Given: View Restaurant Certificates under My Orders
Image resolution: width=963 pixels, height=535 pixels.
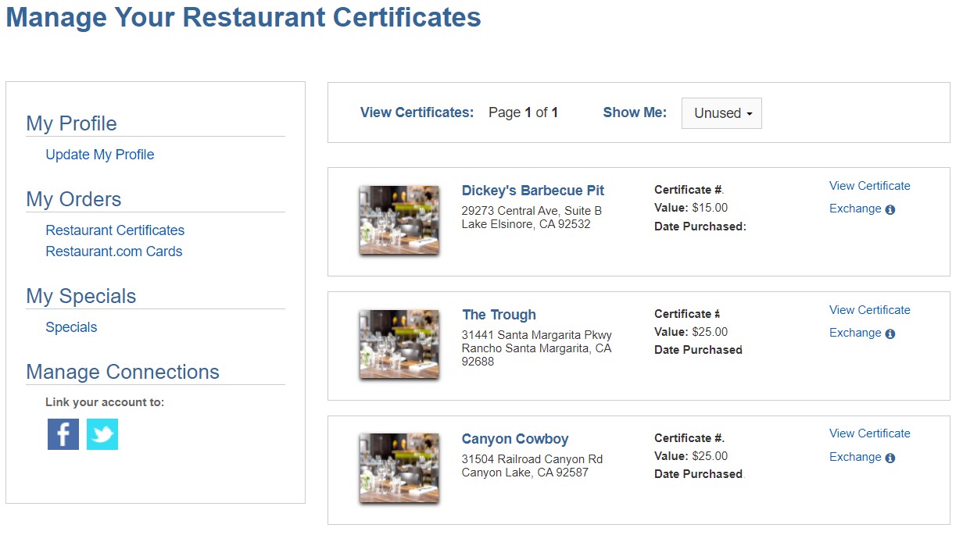Looking at the screenshot, I should tap(114, 230).
